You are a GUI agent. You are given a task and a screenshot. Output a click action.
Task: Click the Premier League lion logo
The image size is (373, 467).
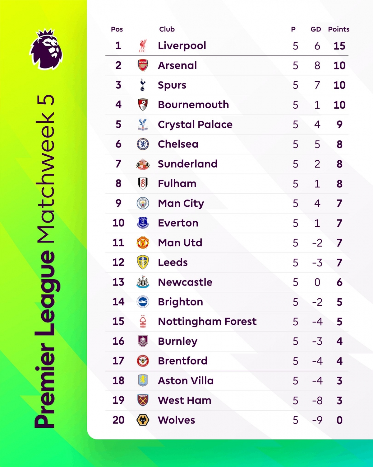pyautogui.click(x=46, y=49)
